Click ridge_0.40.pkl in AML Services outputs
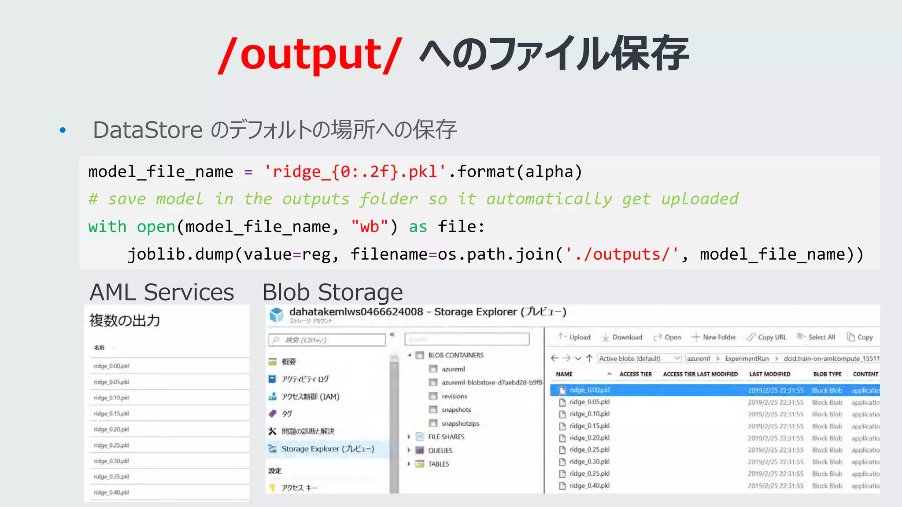The height and width of the screenshot is (507, 902). tap(111, 492)
